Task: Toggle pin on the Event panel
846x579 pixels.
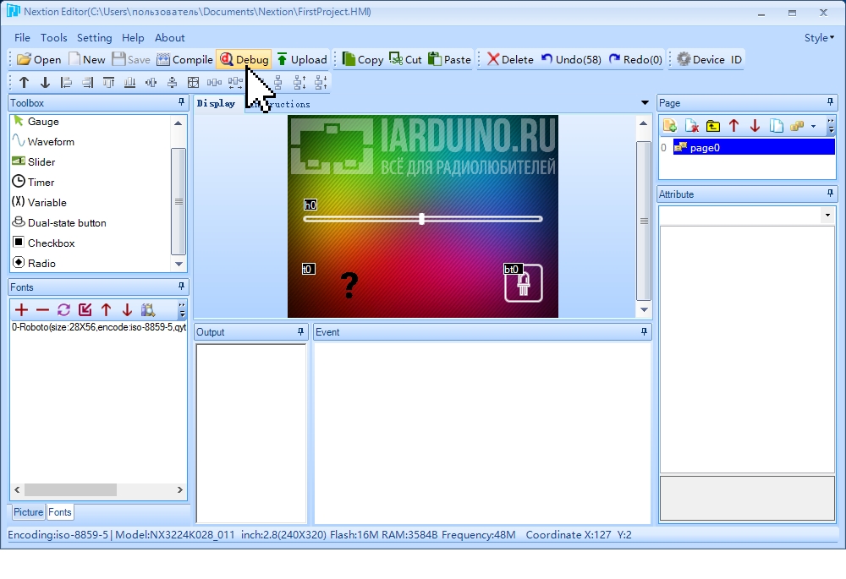Action: [644, 331]
